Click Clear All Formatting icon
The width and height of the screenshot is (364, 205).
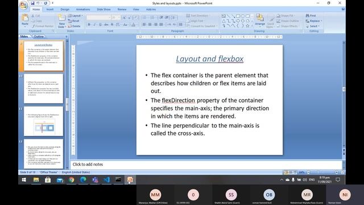[x=136, y=18]
